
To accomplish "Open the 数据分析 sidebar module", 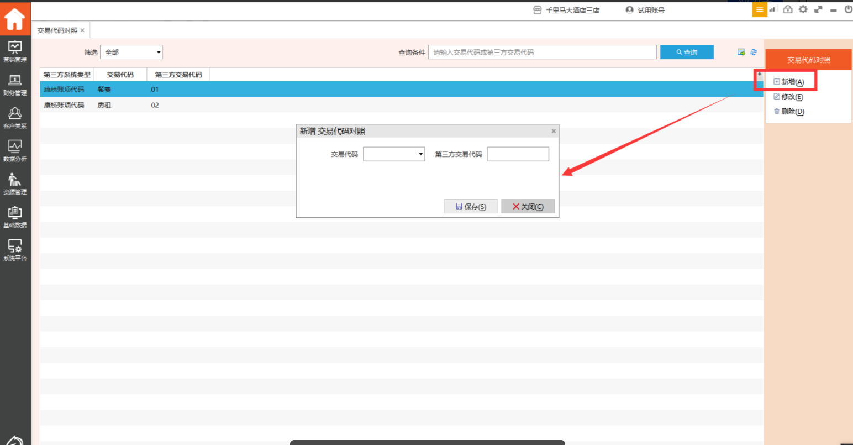I will pos(15,151).
